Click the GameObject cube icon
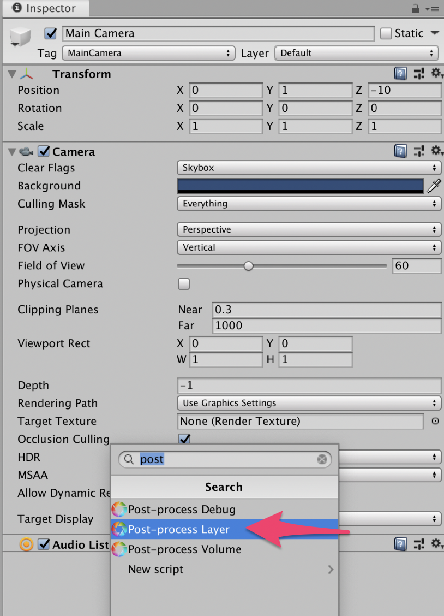 pyautogui.click(x=20, y=37)
